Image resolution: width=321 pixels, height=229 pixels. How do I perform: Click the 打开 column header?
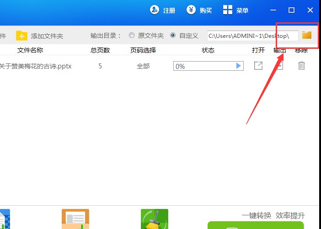click(x=258, y=50)
